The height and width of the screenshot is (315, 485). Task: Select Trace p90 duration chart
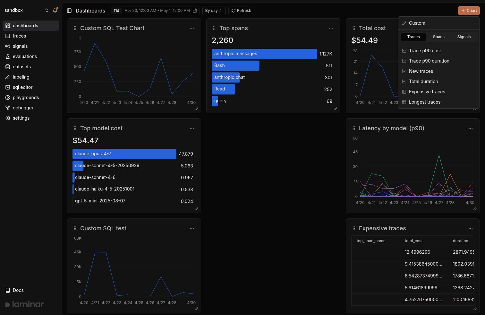[438, 61]
